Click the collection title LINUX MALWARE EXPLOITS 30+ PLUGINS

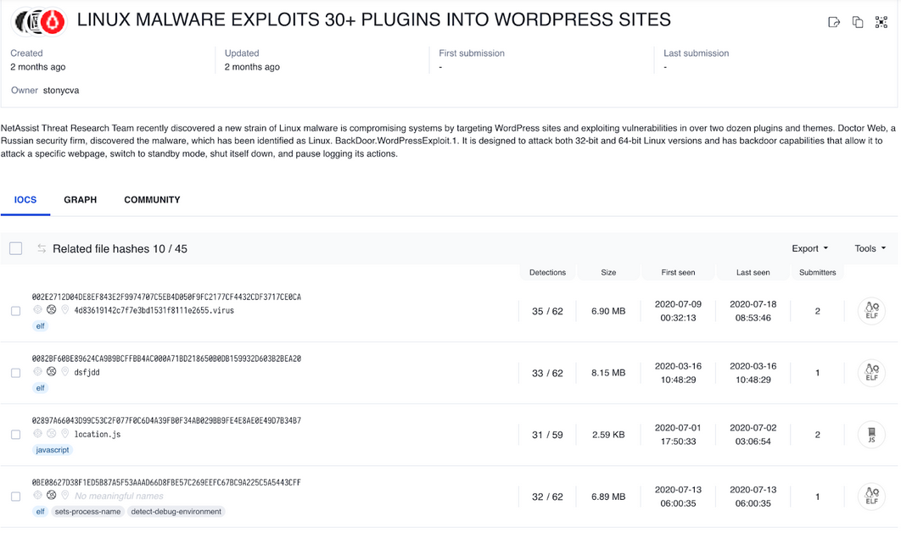coord(374,19)
